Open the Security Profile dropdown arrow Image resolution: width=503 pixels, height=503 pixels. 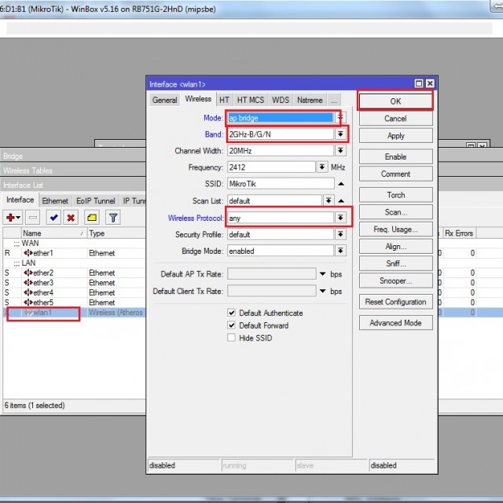pyautogui.click(x=340, y=234)
